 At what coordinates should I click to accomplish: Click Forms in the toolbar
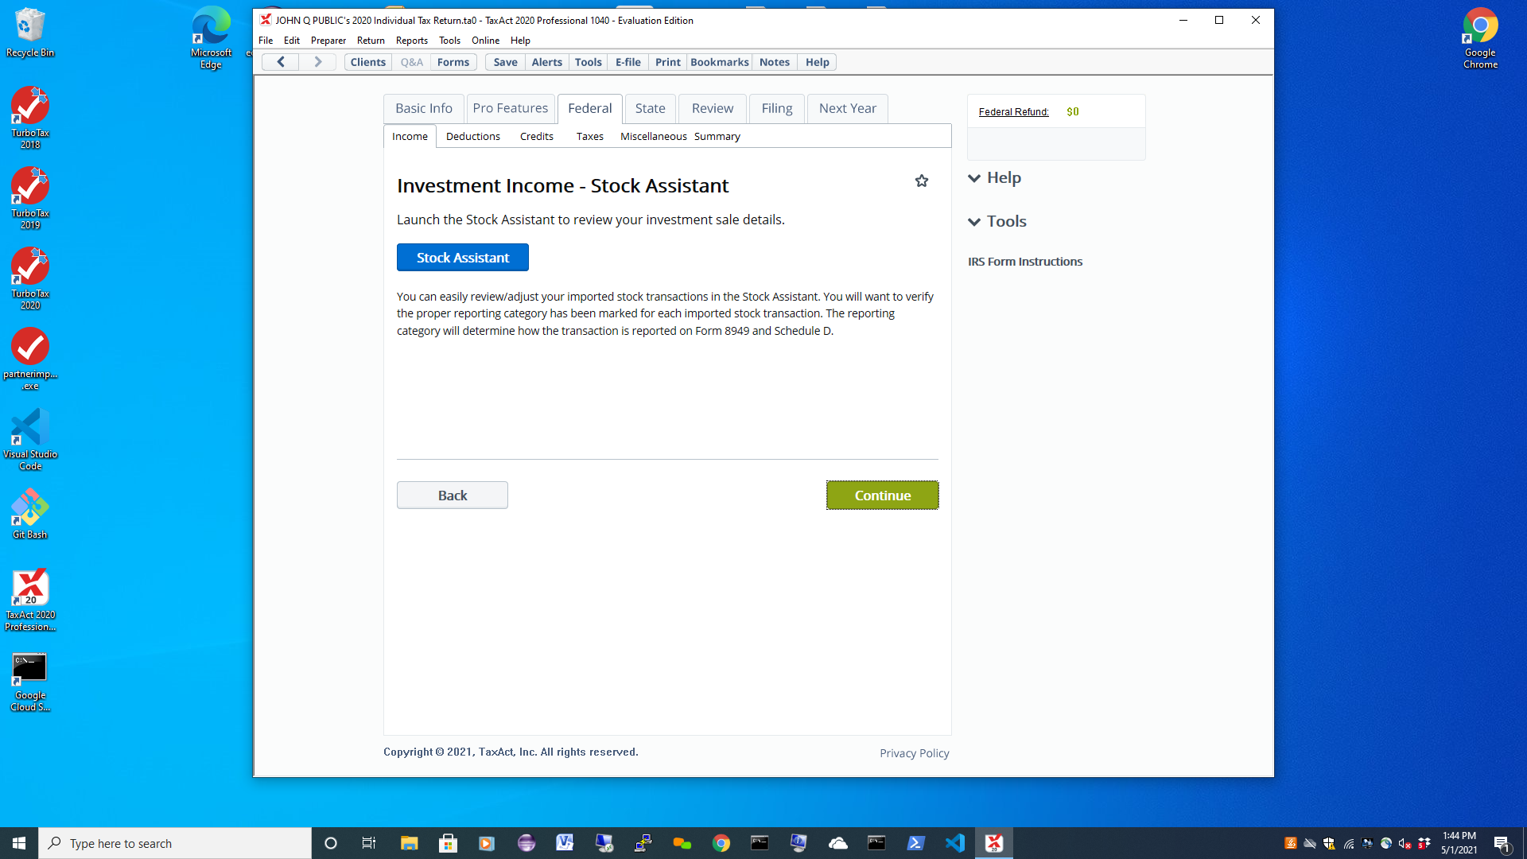(453, 62)
